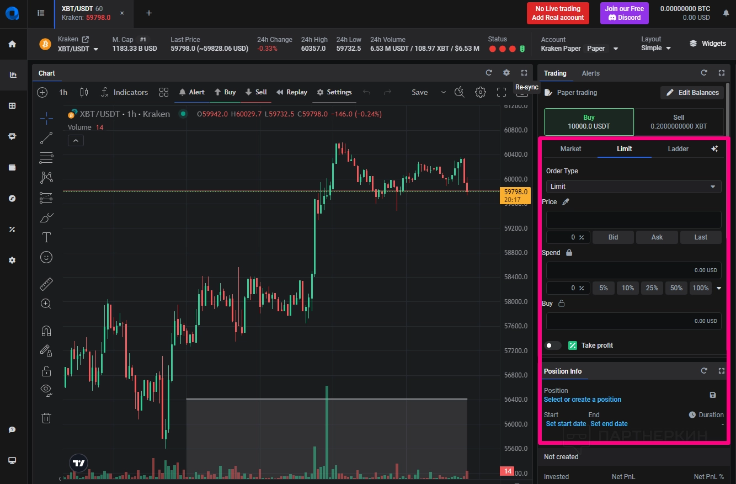
Task: Remove drawings with the trash icon
Action: [x=46, y=418]
